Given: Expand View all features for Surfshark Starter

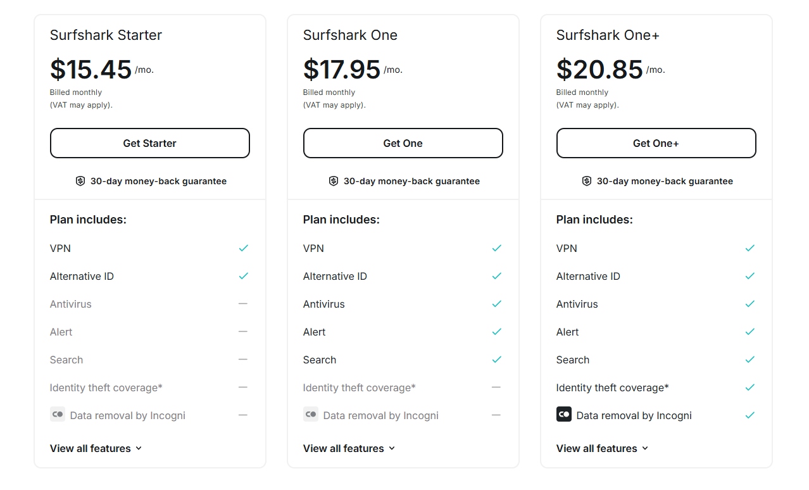Looking at the screenshot, I should pos(96,448).
